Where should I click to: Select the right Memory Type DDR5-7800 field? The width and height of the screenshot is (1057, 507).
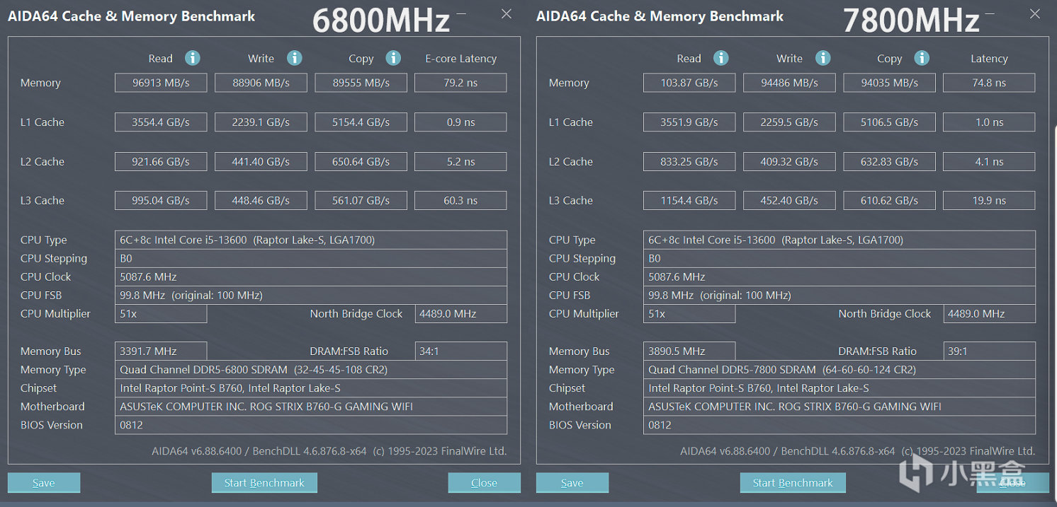840,370
